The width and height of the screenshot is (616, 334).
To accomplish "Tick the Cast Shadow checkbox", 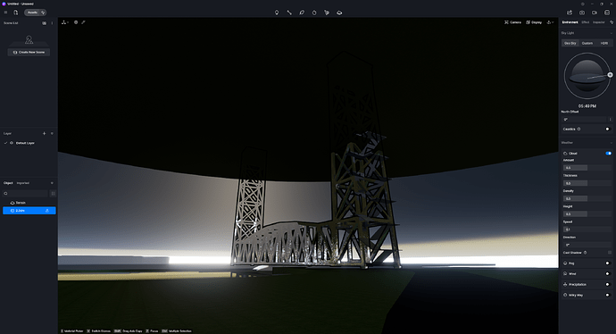I will coord(610,253).
